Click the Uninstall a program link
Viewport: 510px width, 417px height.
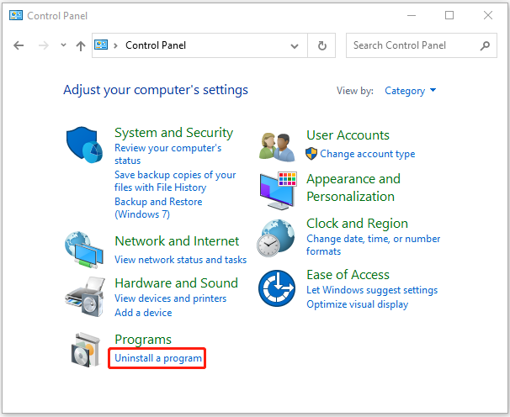(x=158, y=358)
